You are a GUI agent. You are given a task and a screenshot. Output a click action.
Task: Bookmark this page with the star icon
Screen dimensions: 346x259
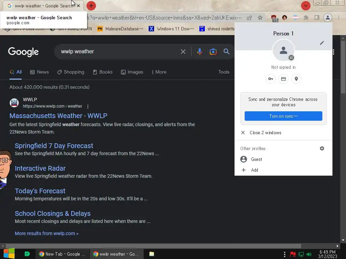[x=260, y=18]
